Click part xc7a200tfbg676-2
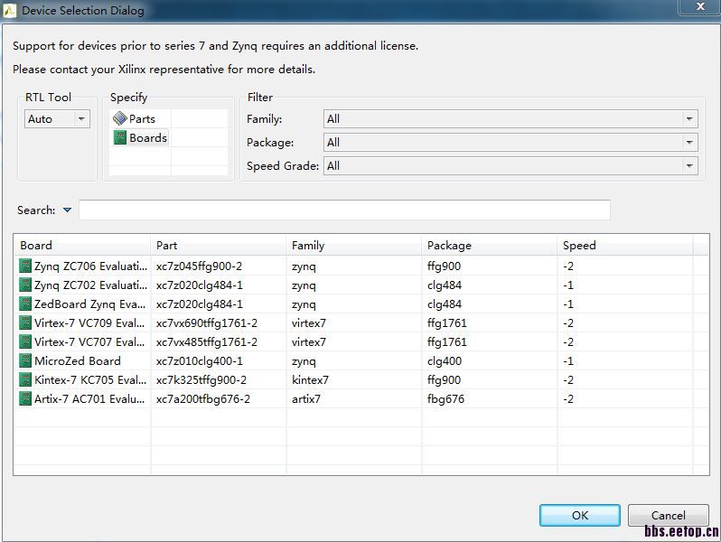The image size is (721, 542). [202, 398]
